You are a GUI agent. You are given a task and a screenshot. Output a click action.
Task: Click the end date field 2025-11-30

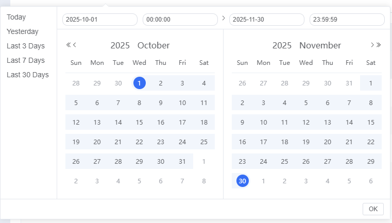(267, 20)
